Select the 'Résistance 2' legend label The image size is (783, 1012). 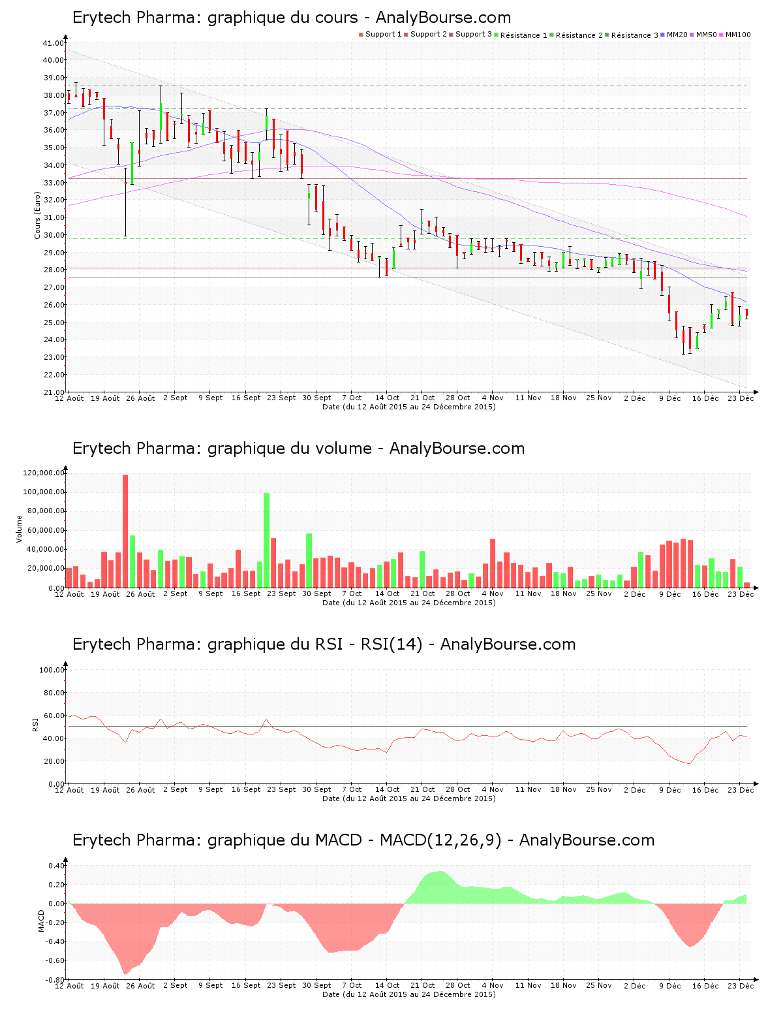(579, 35)
